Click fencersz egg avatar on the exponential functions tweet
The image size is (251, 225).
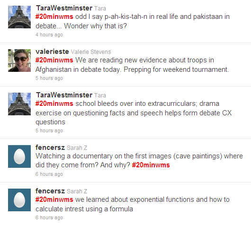[19, 200]
